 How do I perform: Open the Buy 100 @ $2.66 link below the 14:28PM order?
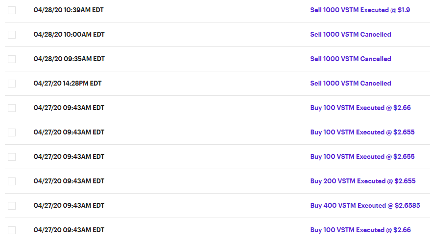coord(360,108)
